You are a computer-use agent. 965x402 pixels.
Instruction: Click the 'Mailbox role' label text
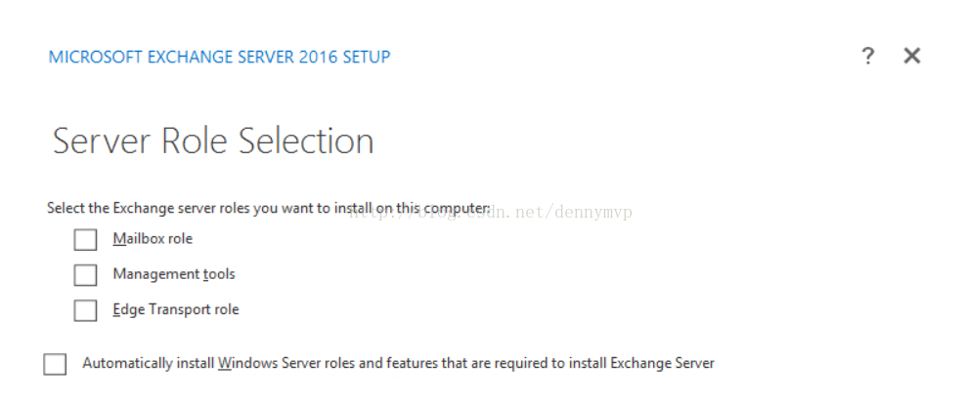click(x=153, y=239)
